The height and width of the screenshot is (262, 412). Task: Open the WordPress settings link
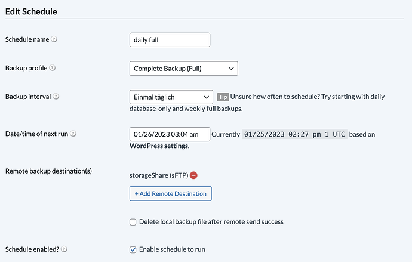pyautogui.click(x=158, y=146)
